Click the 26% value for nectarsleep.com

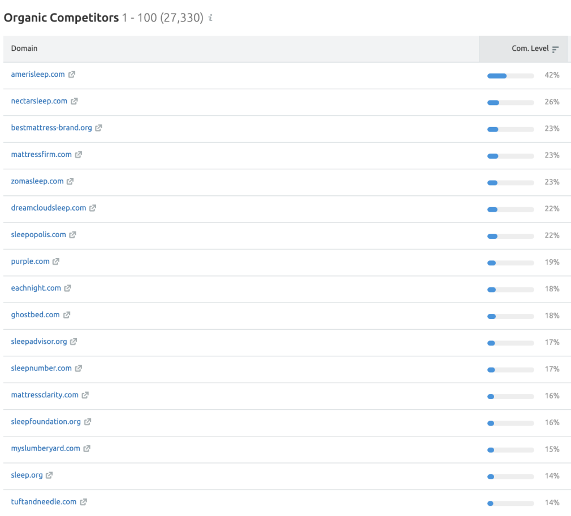click(552, 102)
